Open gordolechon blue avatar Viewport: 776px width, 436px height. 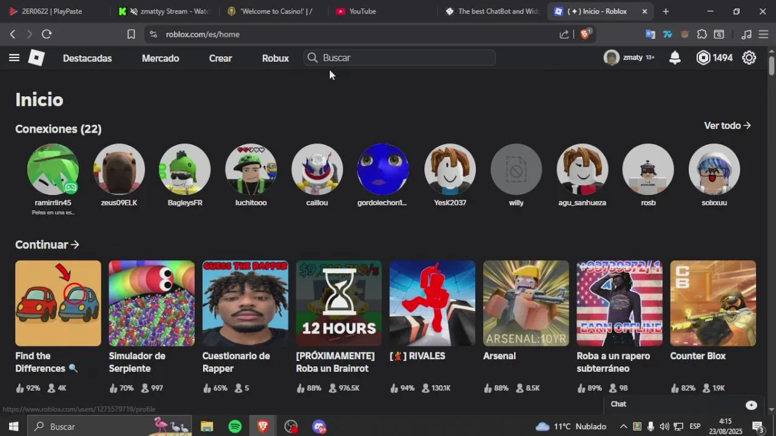[x=383, y=170]
